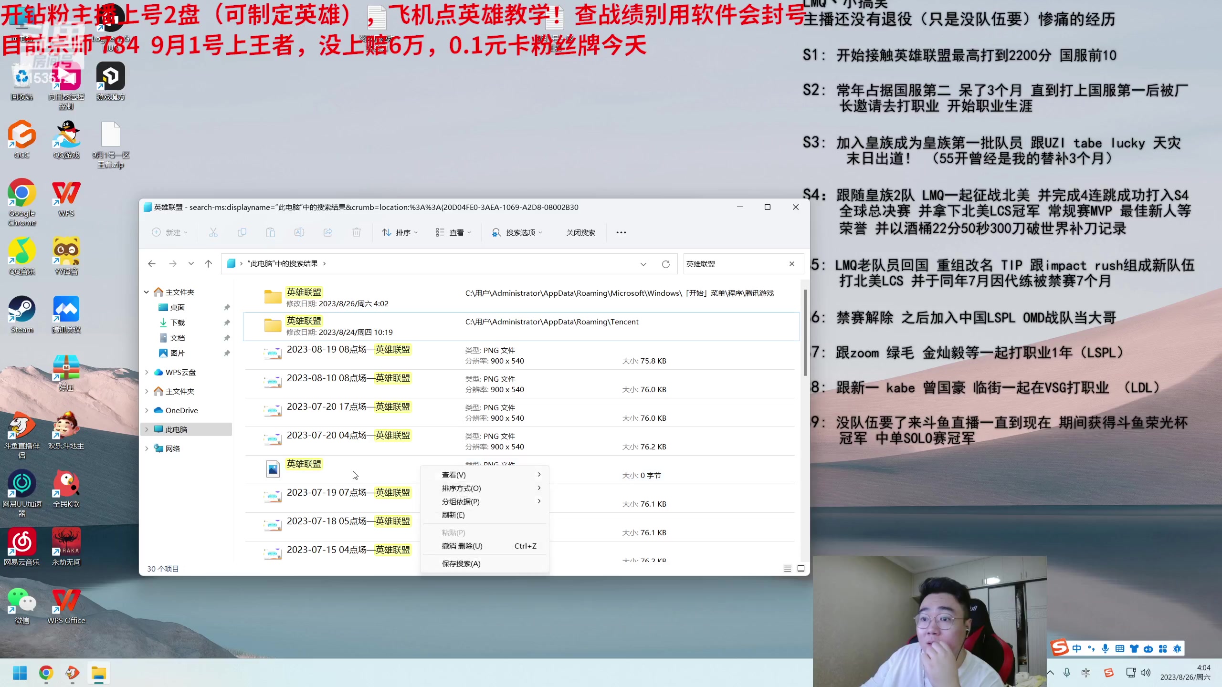Open 查看(V) context menu item
The height and width of the screenshot is (687, 1222).
485,475
